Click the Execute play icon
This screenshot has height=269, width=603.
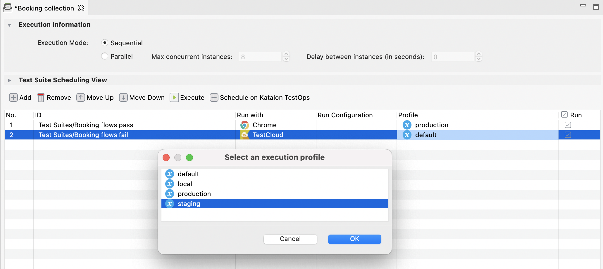[x=174, y=97]
